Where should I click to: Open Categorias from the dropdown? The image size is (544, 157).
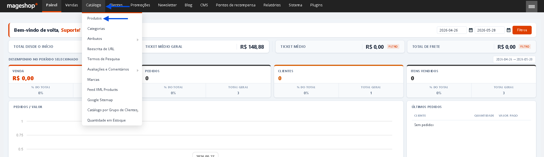(96, 29)
